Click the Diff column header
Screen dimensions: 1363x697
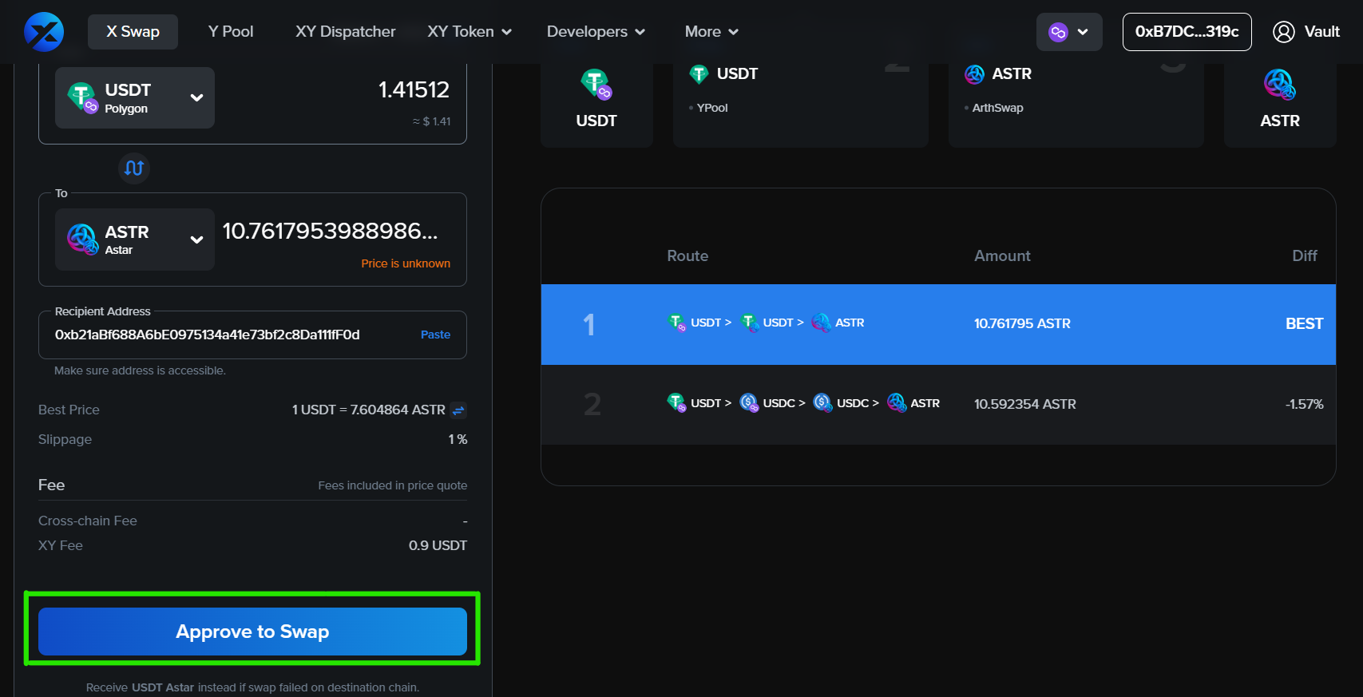1305,255
